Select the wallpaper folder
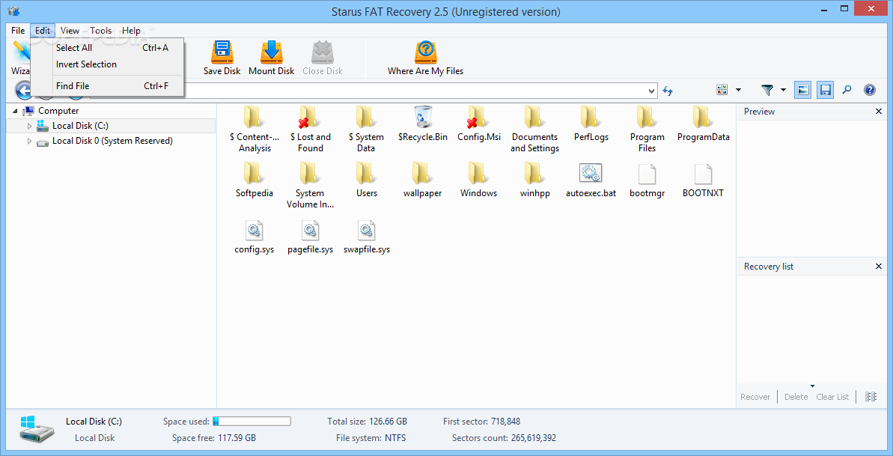This screenshot has width=893, height=456. (x=423, y=180)
